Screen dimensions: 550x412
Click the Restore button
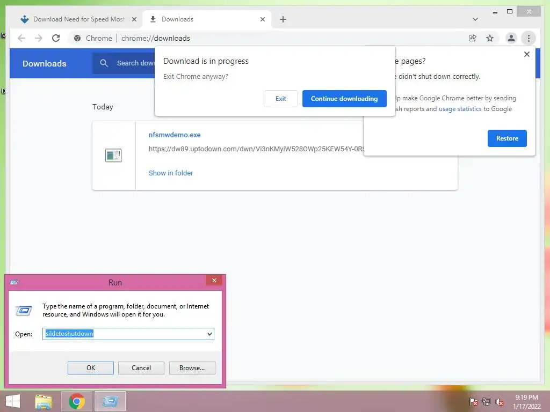click(507, 138)
